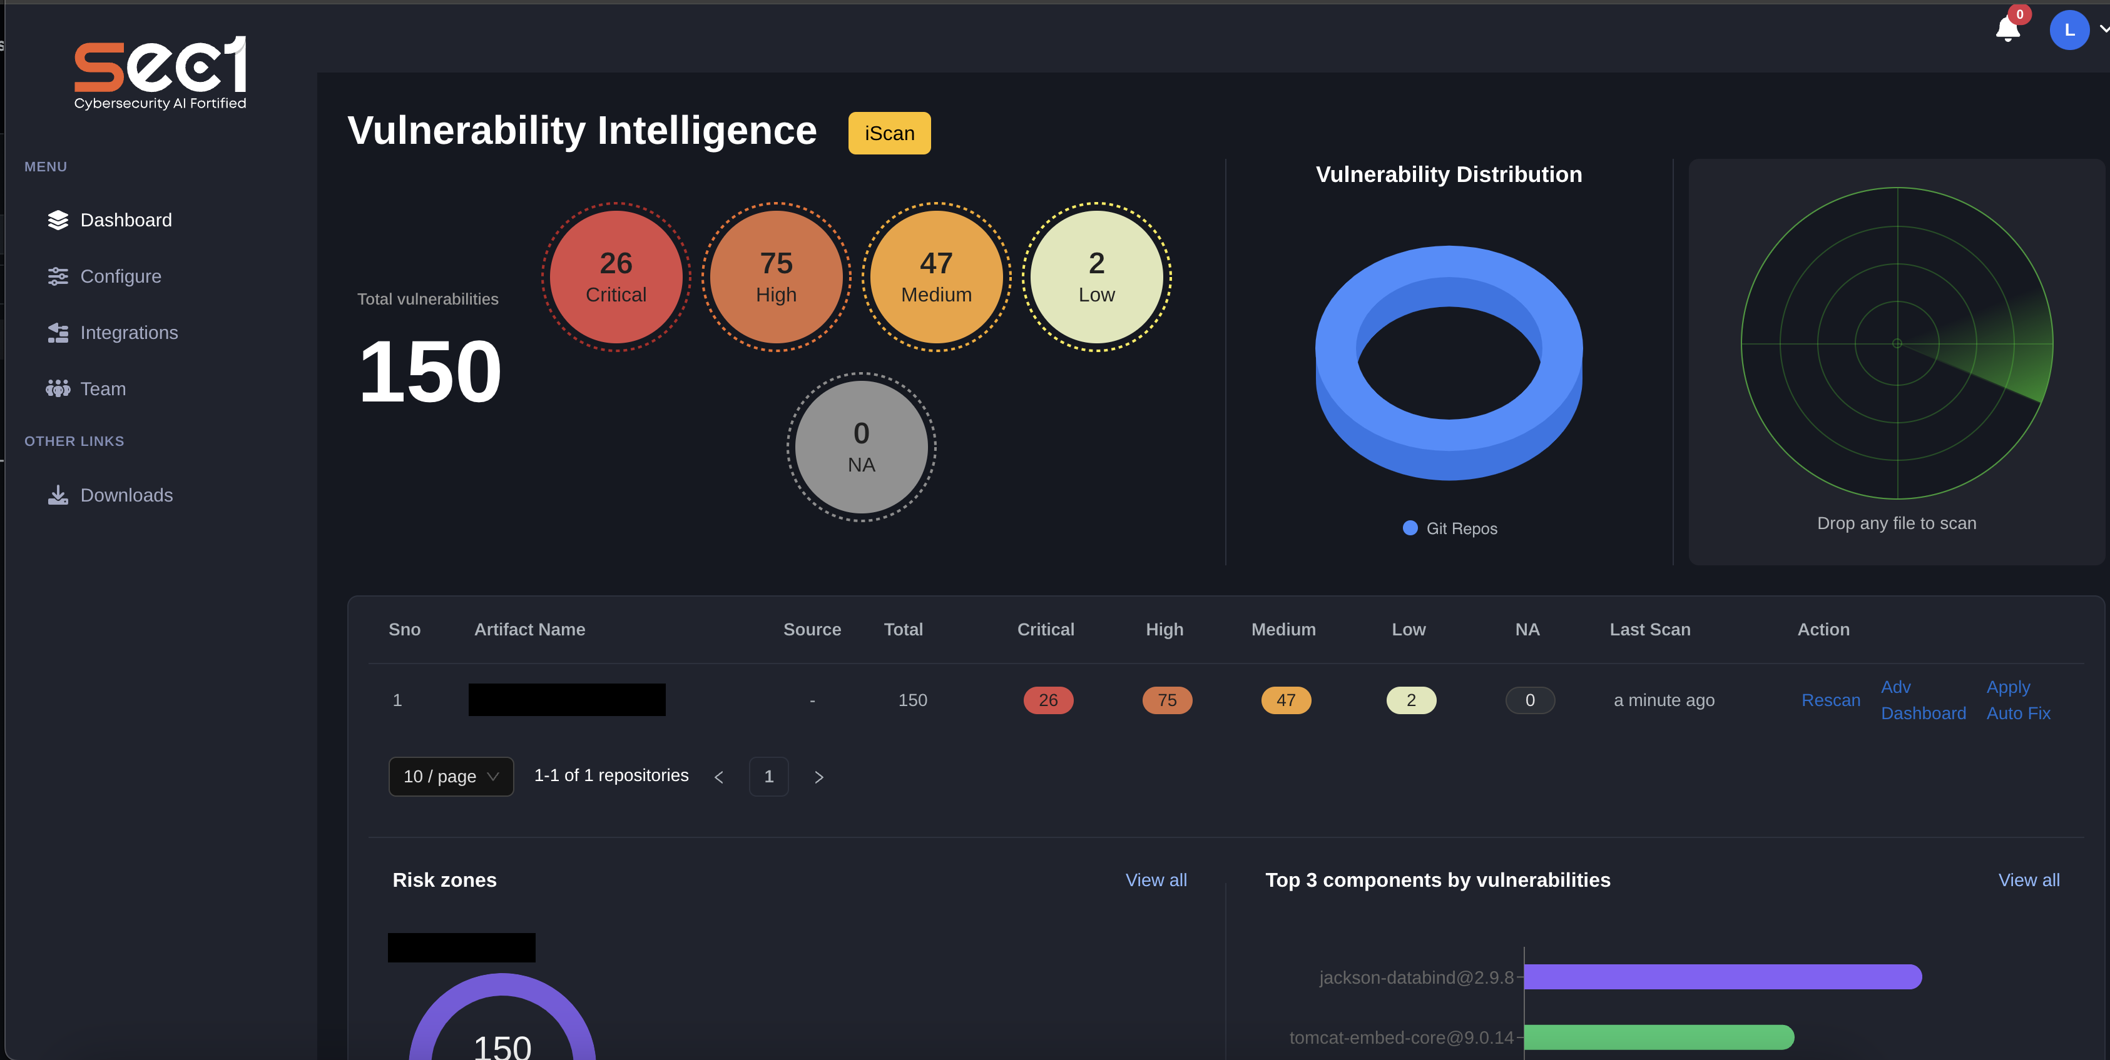The width and height of the screenshot is (2110, 1060).
Task: Click the Dashboard layers icon
Action: 58,220
